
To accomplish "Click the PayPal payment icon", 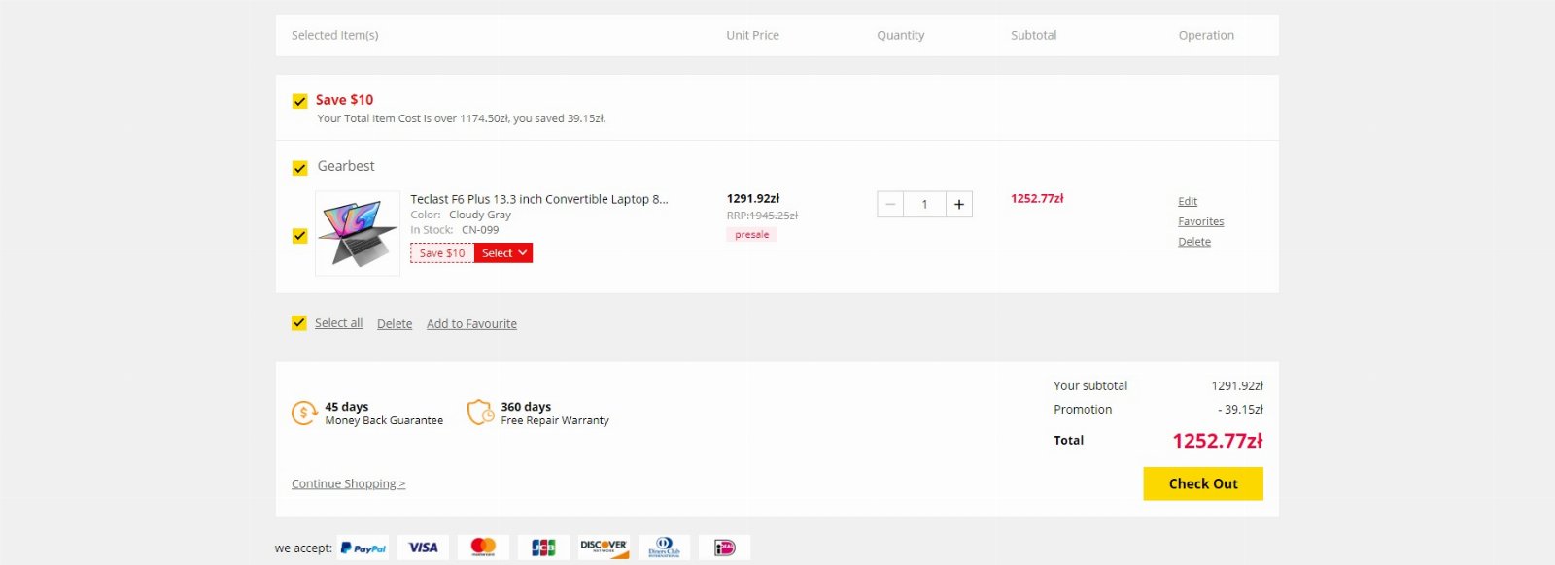I will (363, 548).
